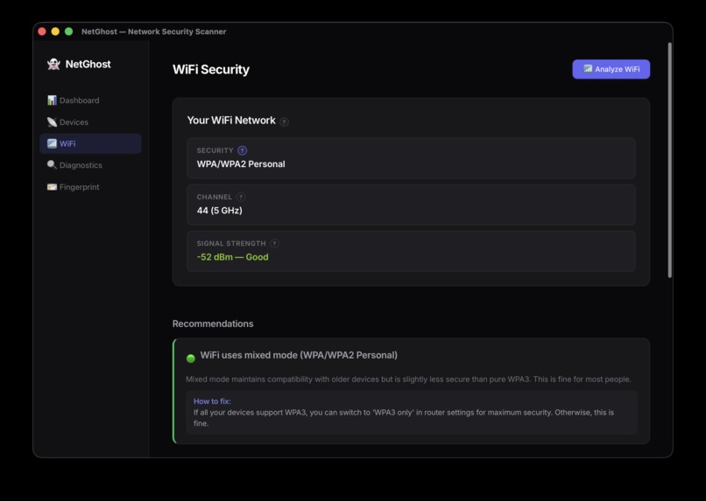Click help icon beside SIGNAL STRENGTH label
This screenshot has width=706, height=501.
274,244
